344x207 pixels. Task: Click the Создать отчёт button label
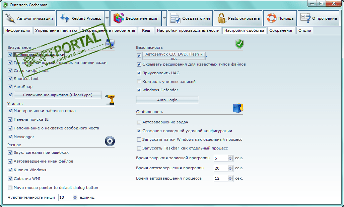coord(196,18)
